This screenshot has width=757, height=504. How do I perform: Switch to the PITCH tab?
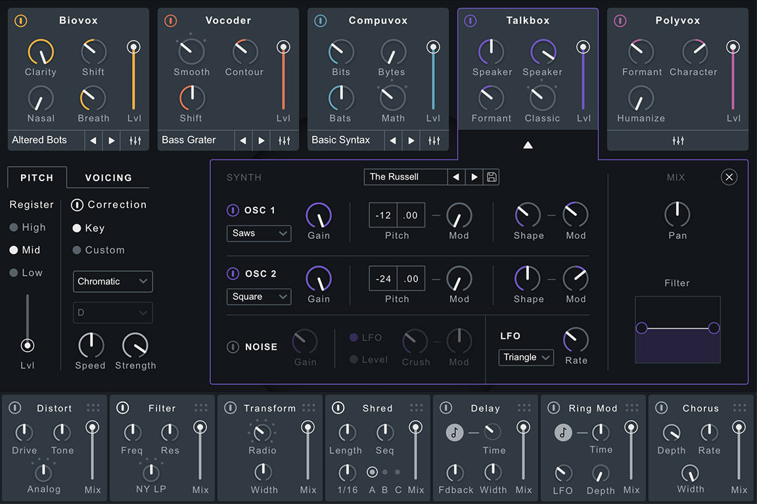coord(37,177)
